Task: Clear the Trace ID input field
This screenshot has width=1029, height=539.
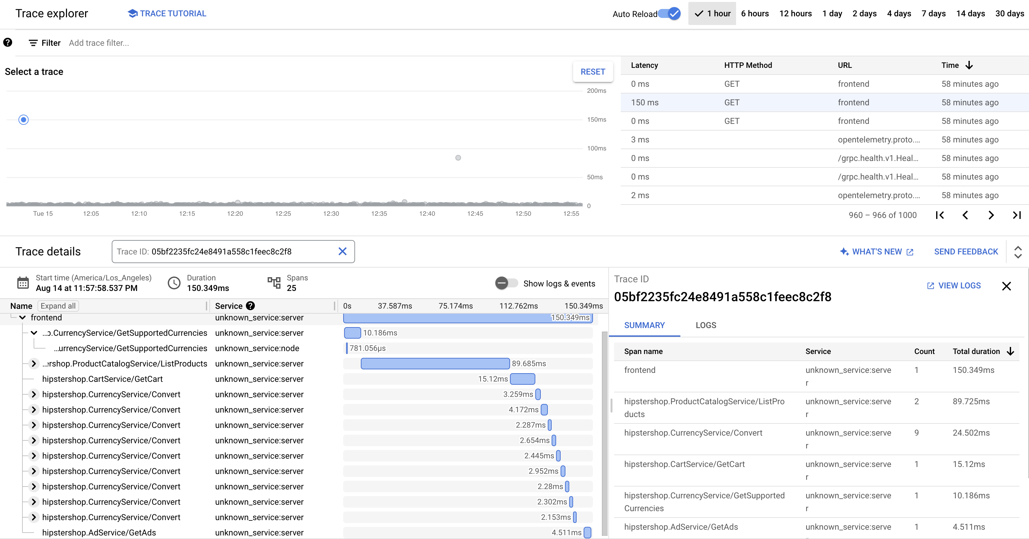Action: [x=343, y=252]
